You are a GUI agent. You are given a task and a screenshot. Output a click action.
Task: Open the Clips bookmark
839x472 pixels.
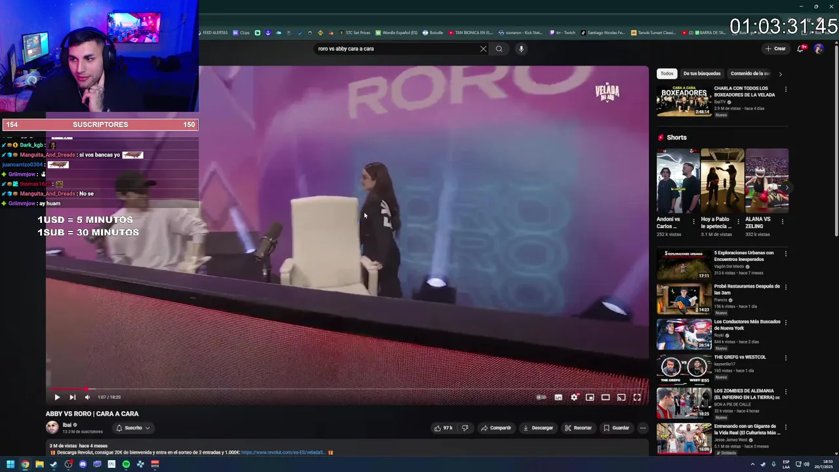242,33
